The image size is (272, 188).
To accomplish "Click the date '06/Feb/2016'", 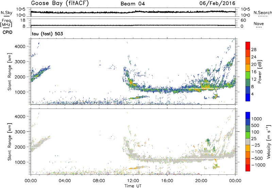I will coord(217,3).
